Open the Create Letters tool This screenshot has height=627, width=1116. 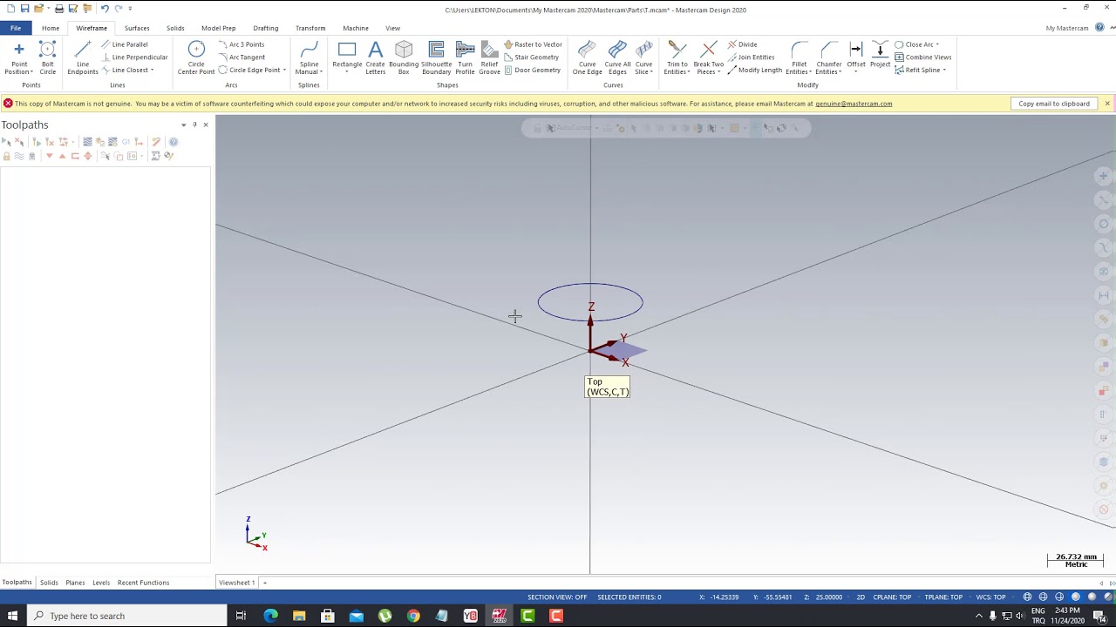[x=375, y=57]
